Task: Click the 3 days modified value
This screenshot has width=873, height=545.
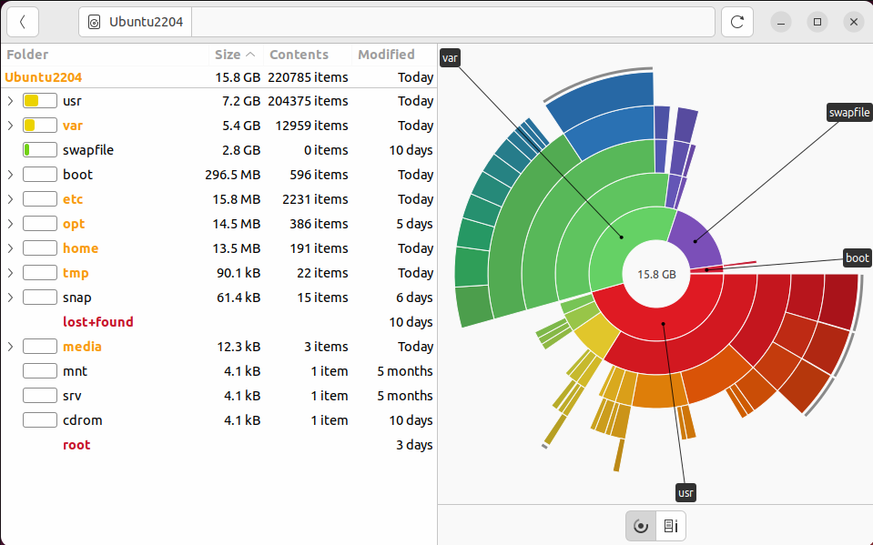Action: pyautogui.click(x=414, y=445)
